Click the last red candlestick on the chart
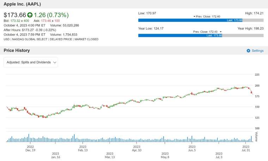The width and height of the screenshot is (268, 161). (x=251, y=92)
